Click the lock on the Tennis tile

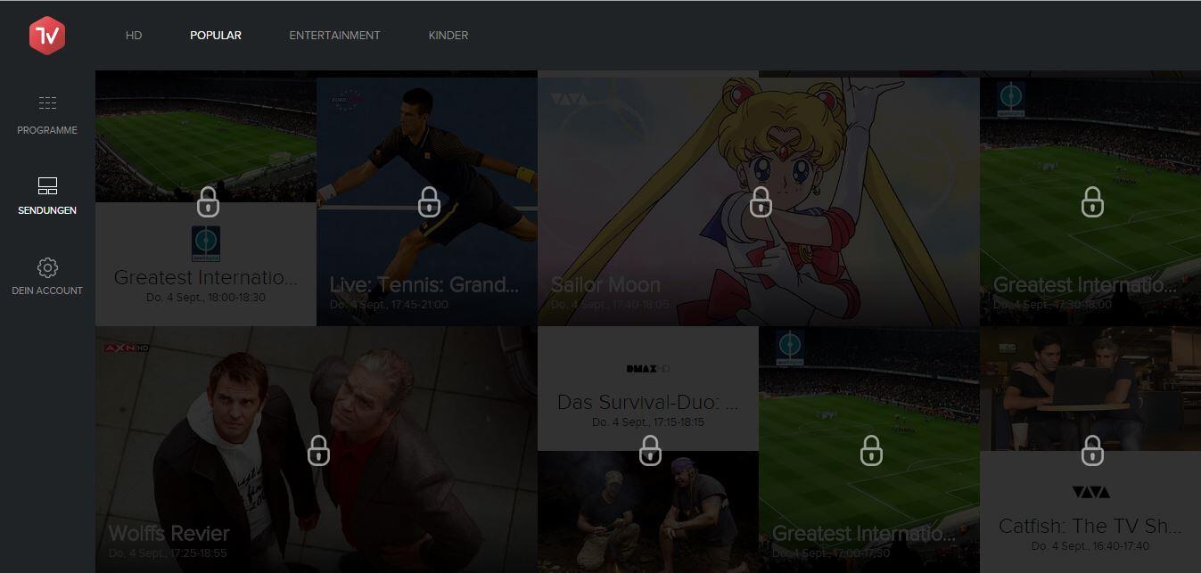click(x=429, y=201)
